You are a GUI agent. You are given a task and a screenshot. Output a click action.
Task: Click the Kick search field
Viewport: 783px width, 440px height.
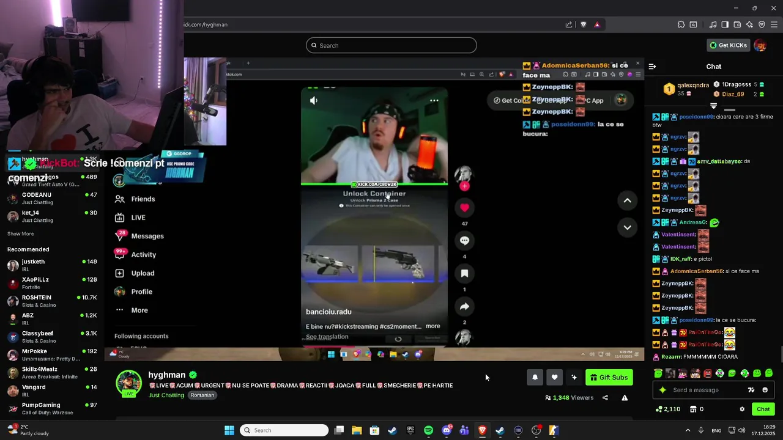tap(391, 45)
